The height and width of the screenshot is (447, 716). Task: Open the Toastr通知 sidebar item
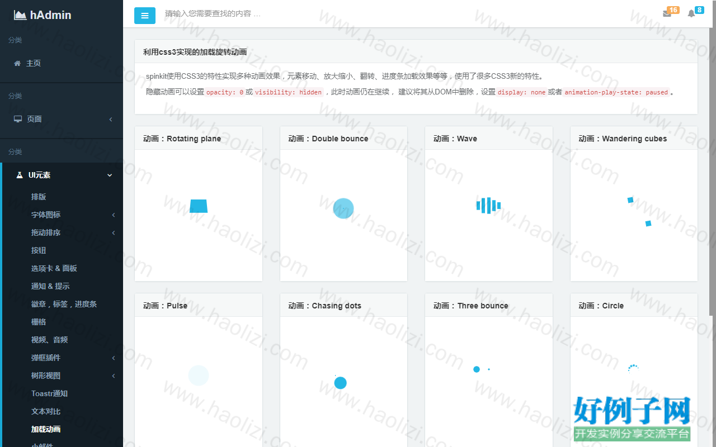(x=49, y=393)
